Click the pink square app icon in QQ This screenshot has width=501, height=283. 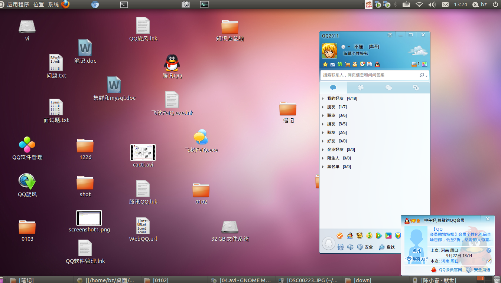point(388,236)
